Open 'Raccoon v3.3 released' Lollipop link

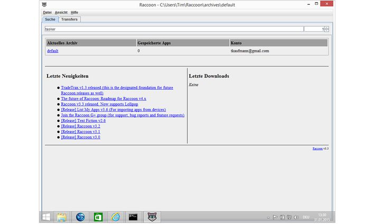[x=99, y=104]
